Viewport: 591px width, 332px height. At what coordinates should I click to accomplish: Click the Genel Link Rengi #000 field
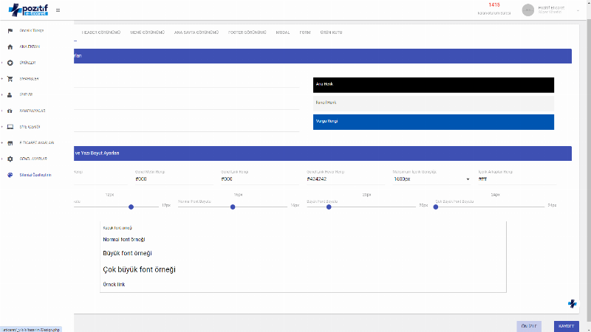pyautogui.click(x=260, y=179)
